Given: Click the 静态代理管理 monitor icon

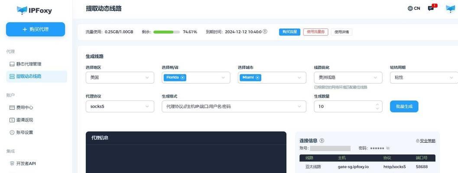Looking at the screenshot, I should pyautogui.click(x=12, y=64).
